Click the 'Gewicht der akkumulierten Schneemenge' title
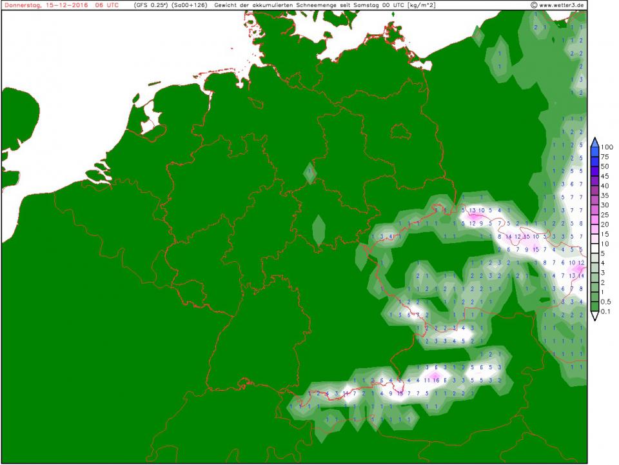 273,5
